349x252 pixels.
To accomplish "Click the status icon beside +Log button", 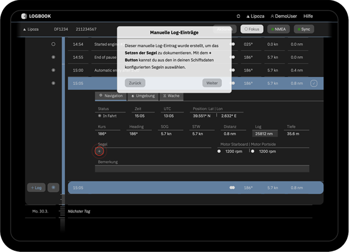I will [53, 187].
